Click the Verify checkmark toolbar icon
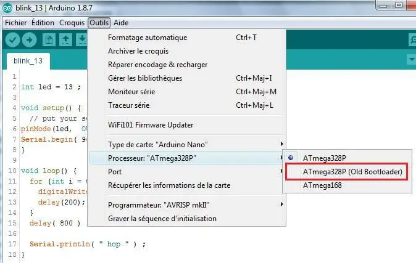Screen dimensions: 416x263 pyautogui.click(x=12, y=40)
